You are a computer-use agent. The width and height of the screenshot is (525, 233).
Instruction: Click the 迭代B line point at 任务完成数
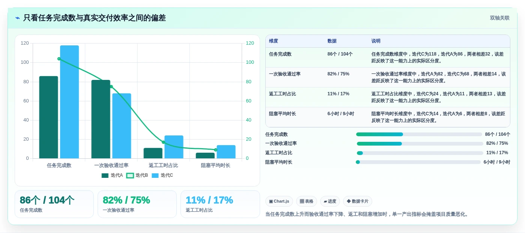59,59
